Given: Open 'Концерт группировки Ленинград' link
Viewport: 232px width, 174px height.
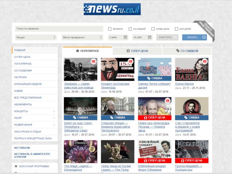Looking at the screenshot, I should [x=115, y=86].
